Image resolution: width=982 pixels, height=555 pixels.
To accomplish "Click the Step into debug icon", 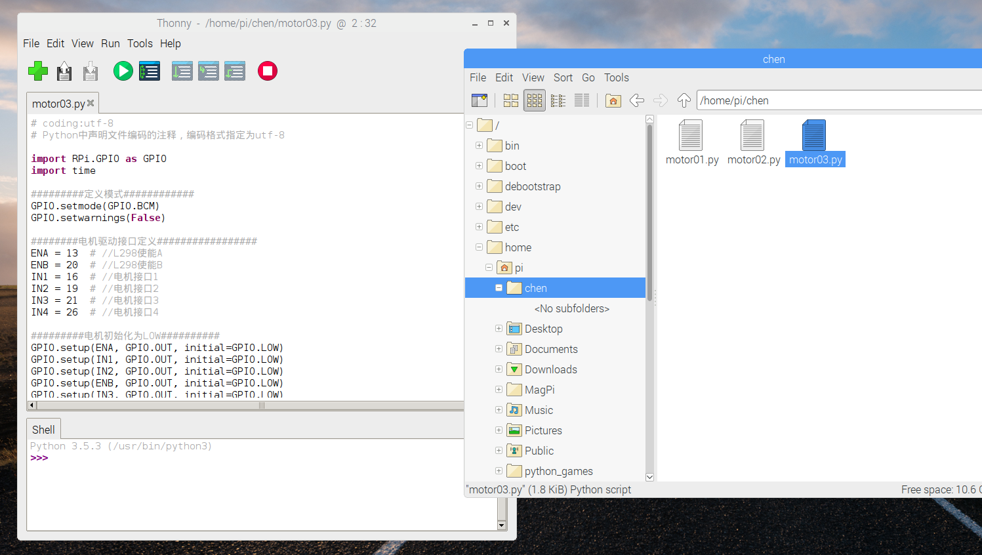I will 209,71.
